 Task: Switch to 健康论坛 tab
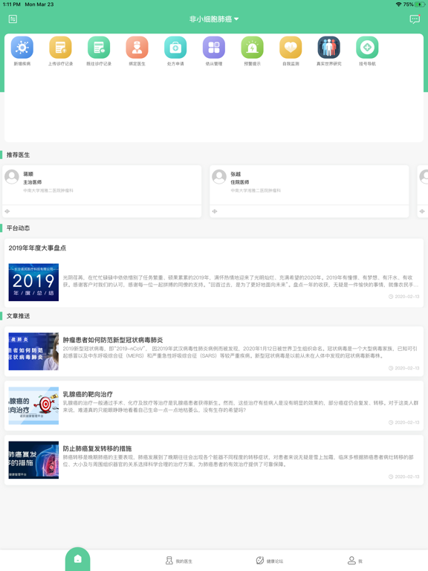(269, 561)
